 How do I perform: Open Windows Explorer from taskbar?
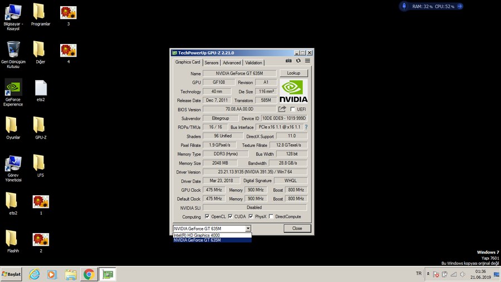[71, 274]
